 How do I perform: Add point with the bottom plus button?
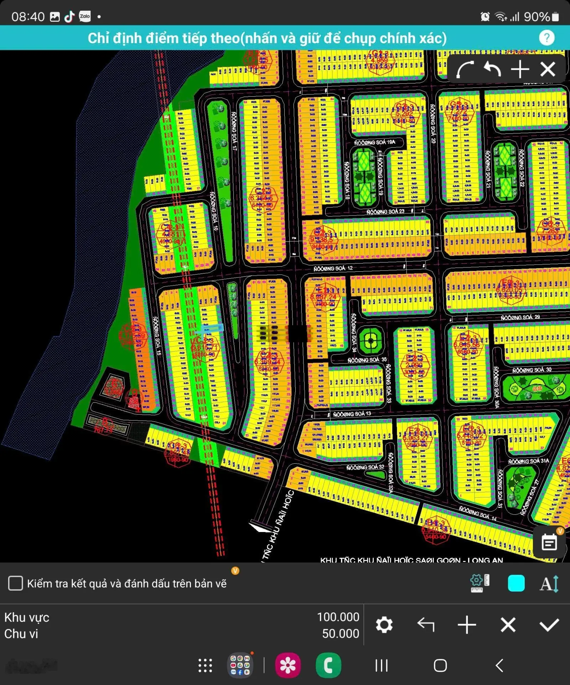(x=467, y=625)
